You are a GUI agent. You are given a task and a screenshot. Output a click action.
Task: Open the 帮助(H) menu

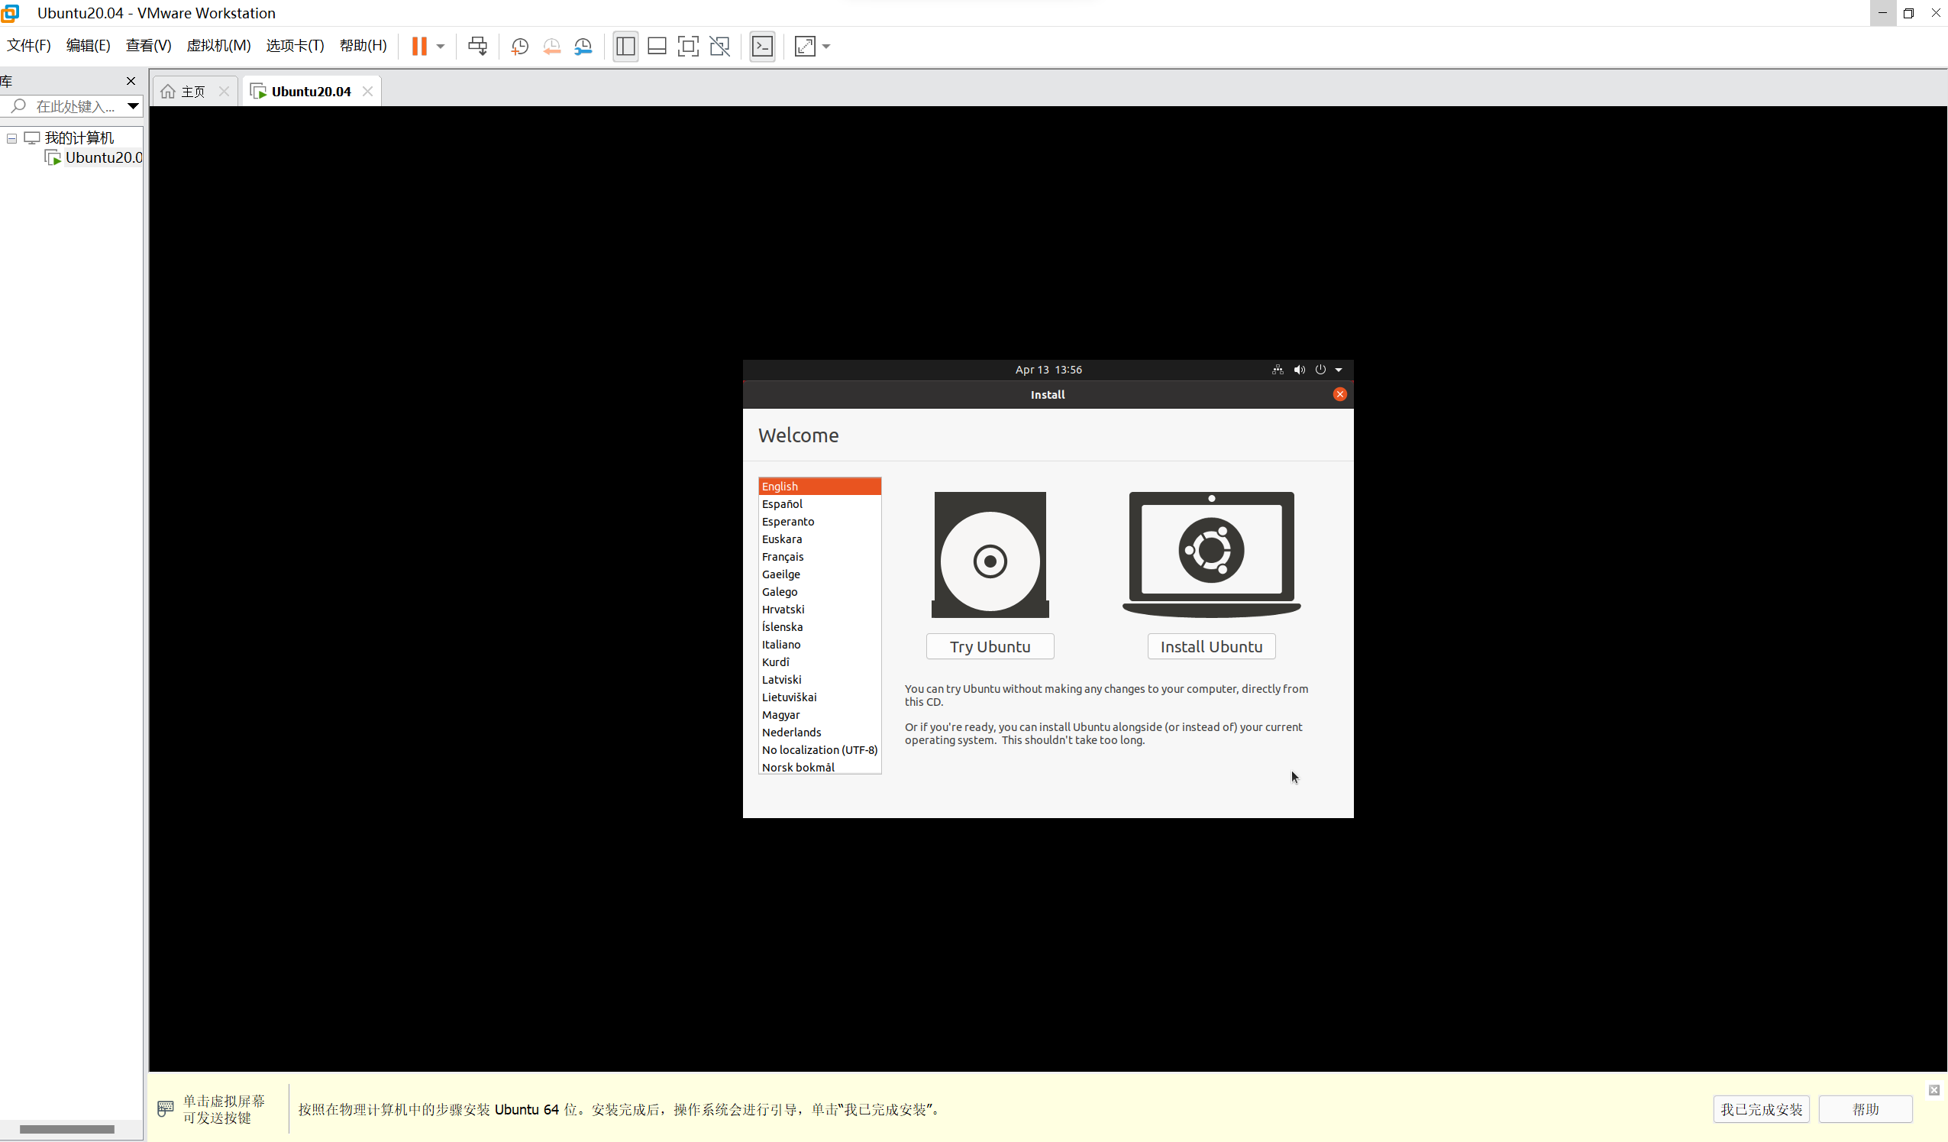pyautogui.click(x=363, y=46)
